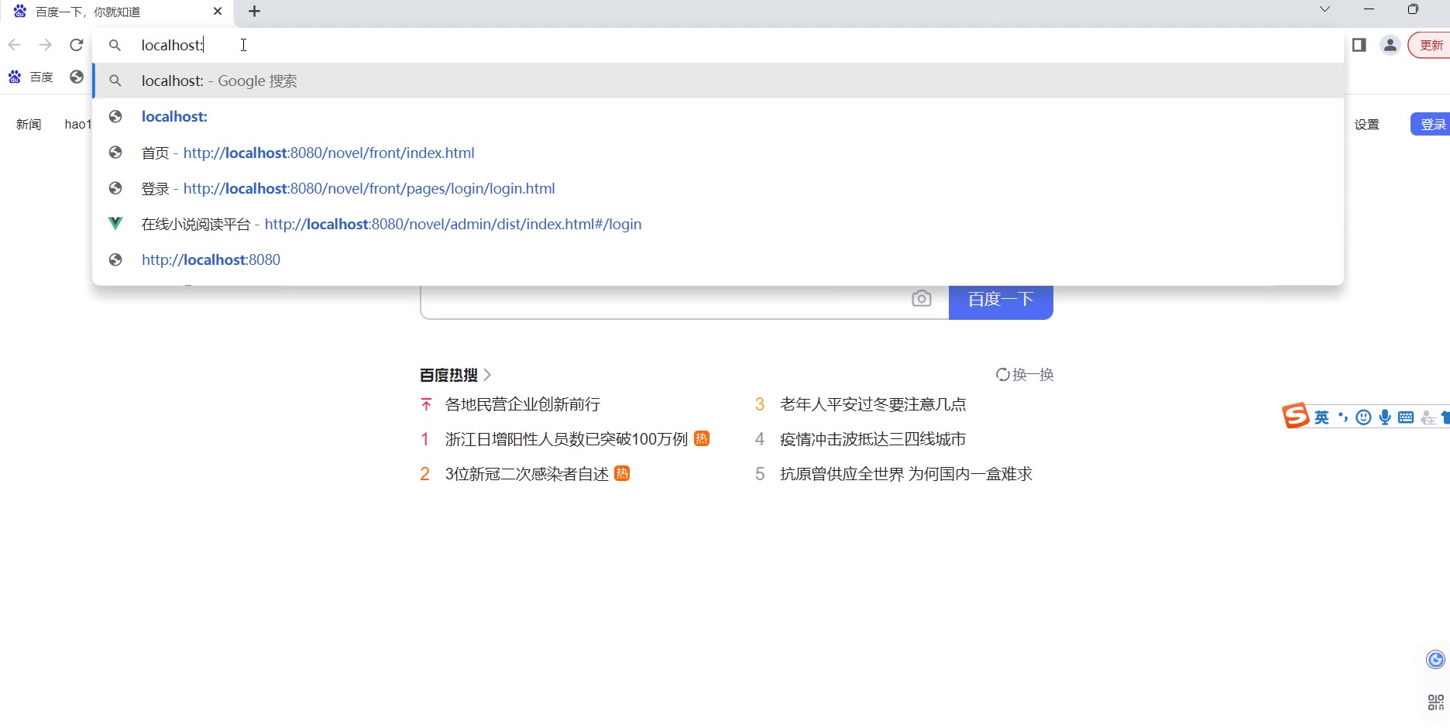This screenshot has width=1450, height=728.
Task: Open the 设置 settings link
Action: tap(1366, 124)
